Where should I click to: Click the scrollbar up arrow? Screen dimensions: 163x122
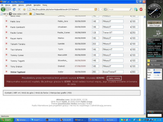click(144, 17)
